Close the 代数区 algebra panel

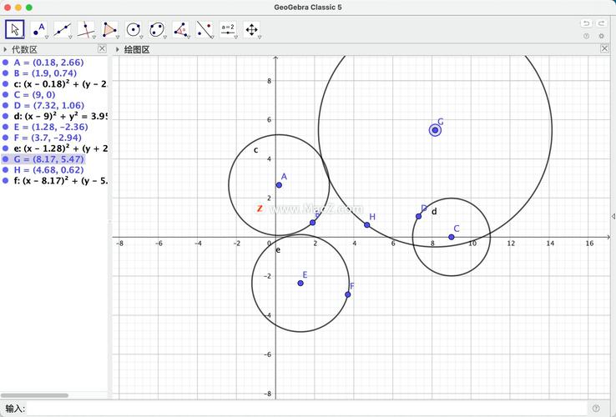point(102,48)
